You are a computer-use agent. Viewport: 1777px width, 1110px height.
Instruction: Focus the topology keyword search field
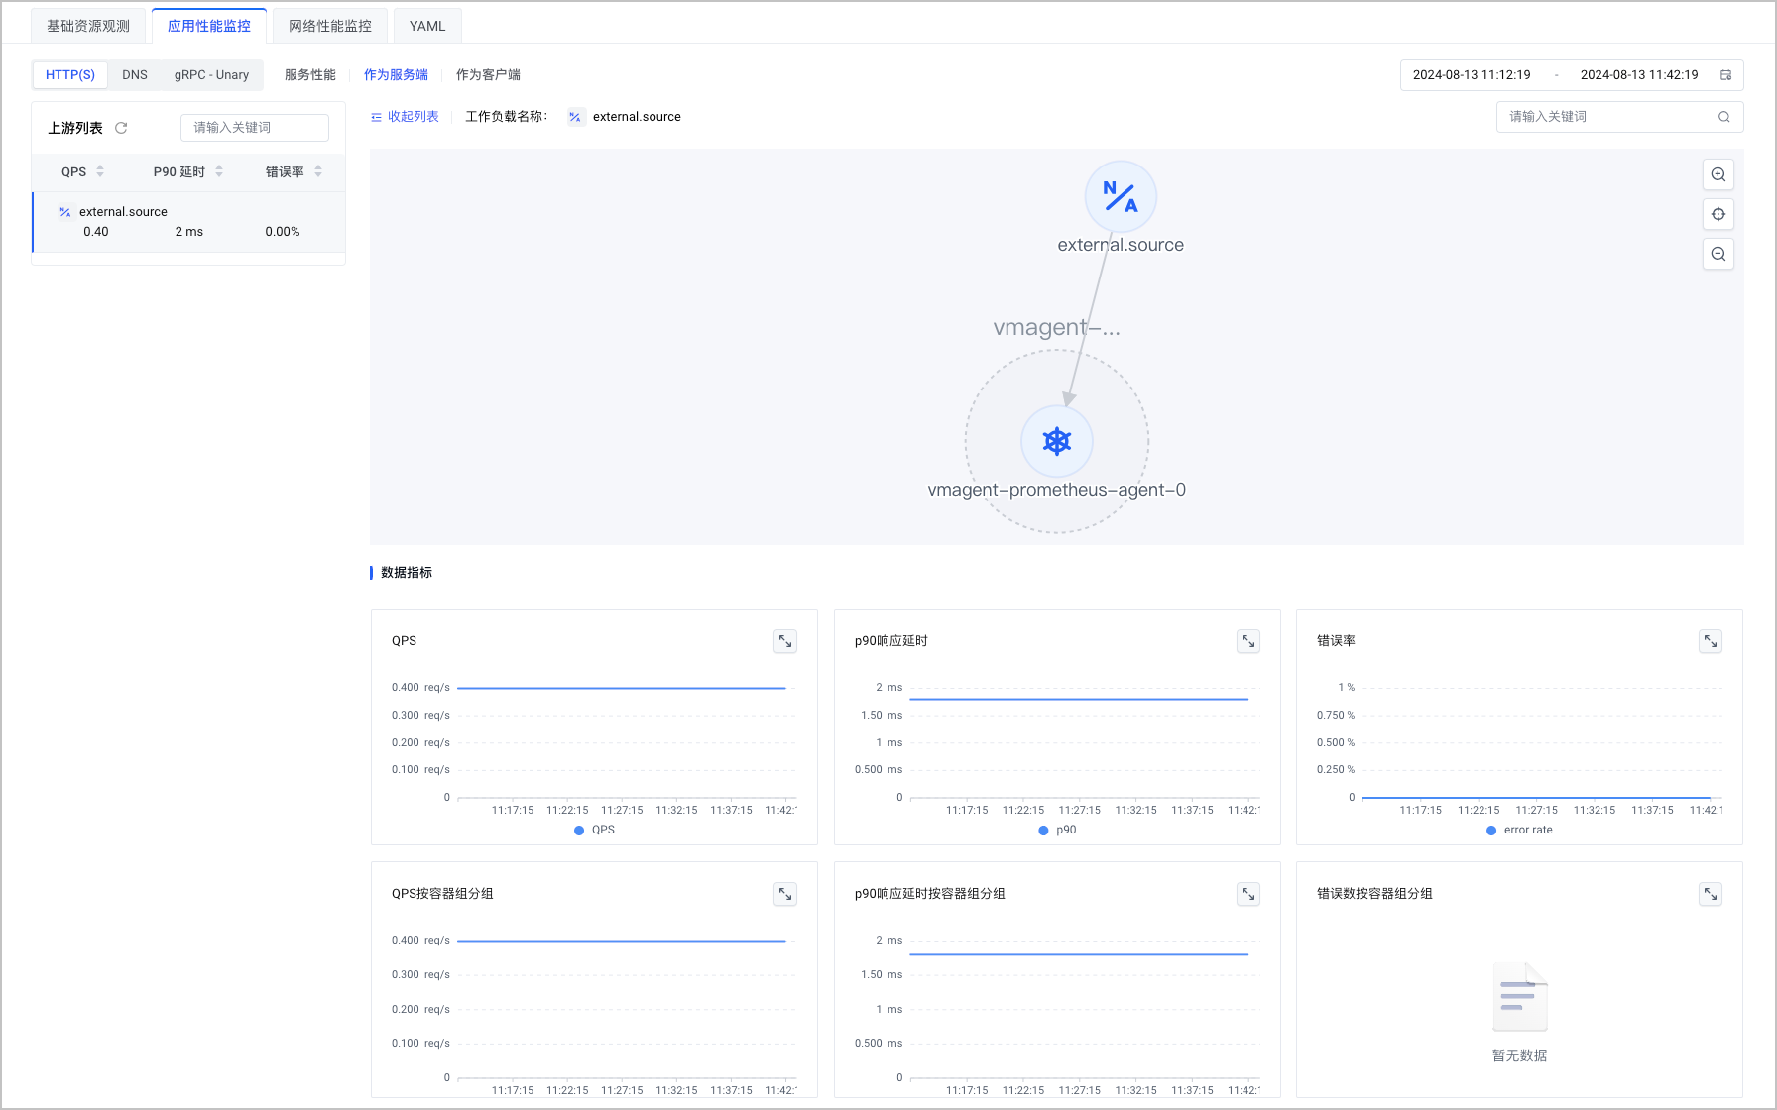coord(1619,117)
